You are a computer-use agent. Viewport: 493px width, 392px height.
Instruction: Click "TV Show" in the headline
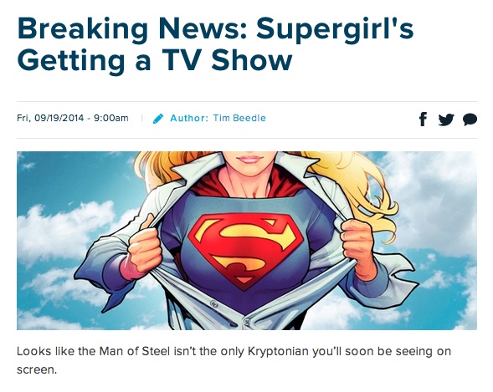tap(228, 60)
